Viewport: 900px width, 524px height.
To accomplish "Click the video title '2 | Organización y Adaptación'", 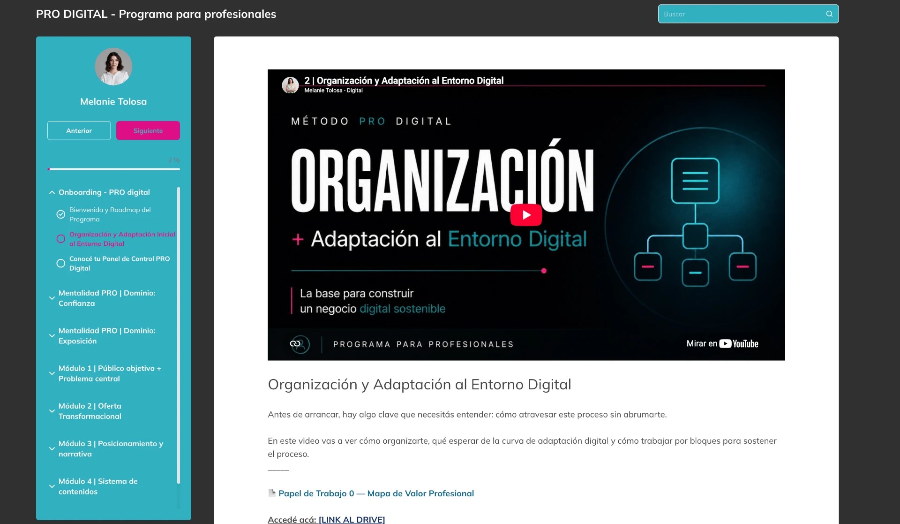I will [404, 80].
